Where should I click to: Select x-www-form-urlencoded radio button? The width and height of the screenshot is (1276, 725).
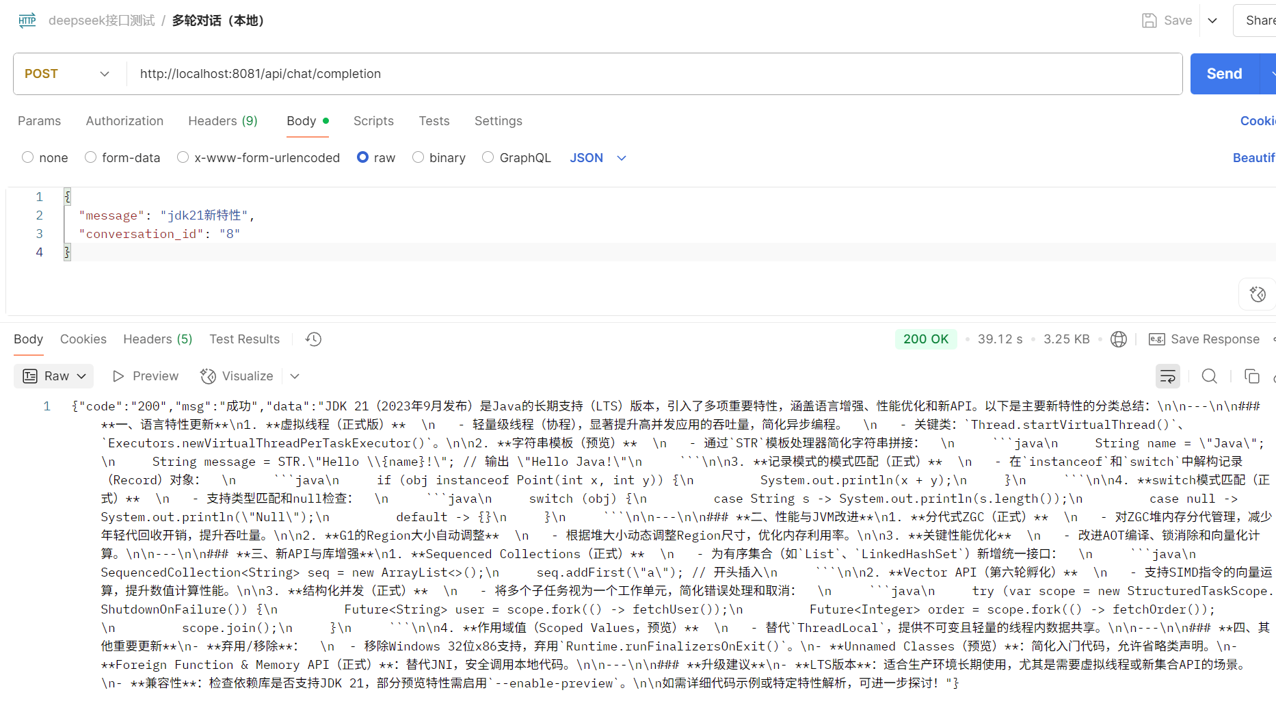[x=183, y=157]
